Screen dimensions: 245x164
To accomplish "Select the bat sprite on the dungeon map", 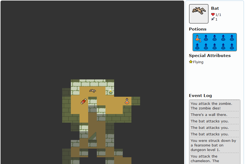I will tap(92, 91).
